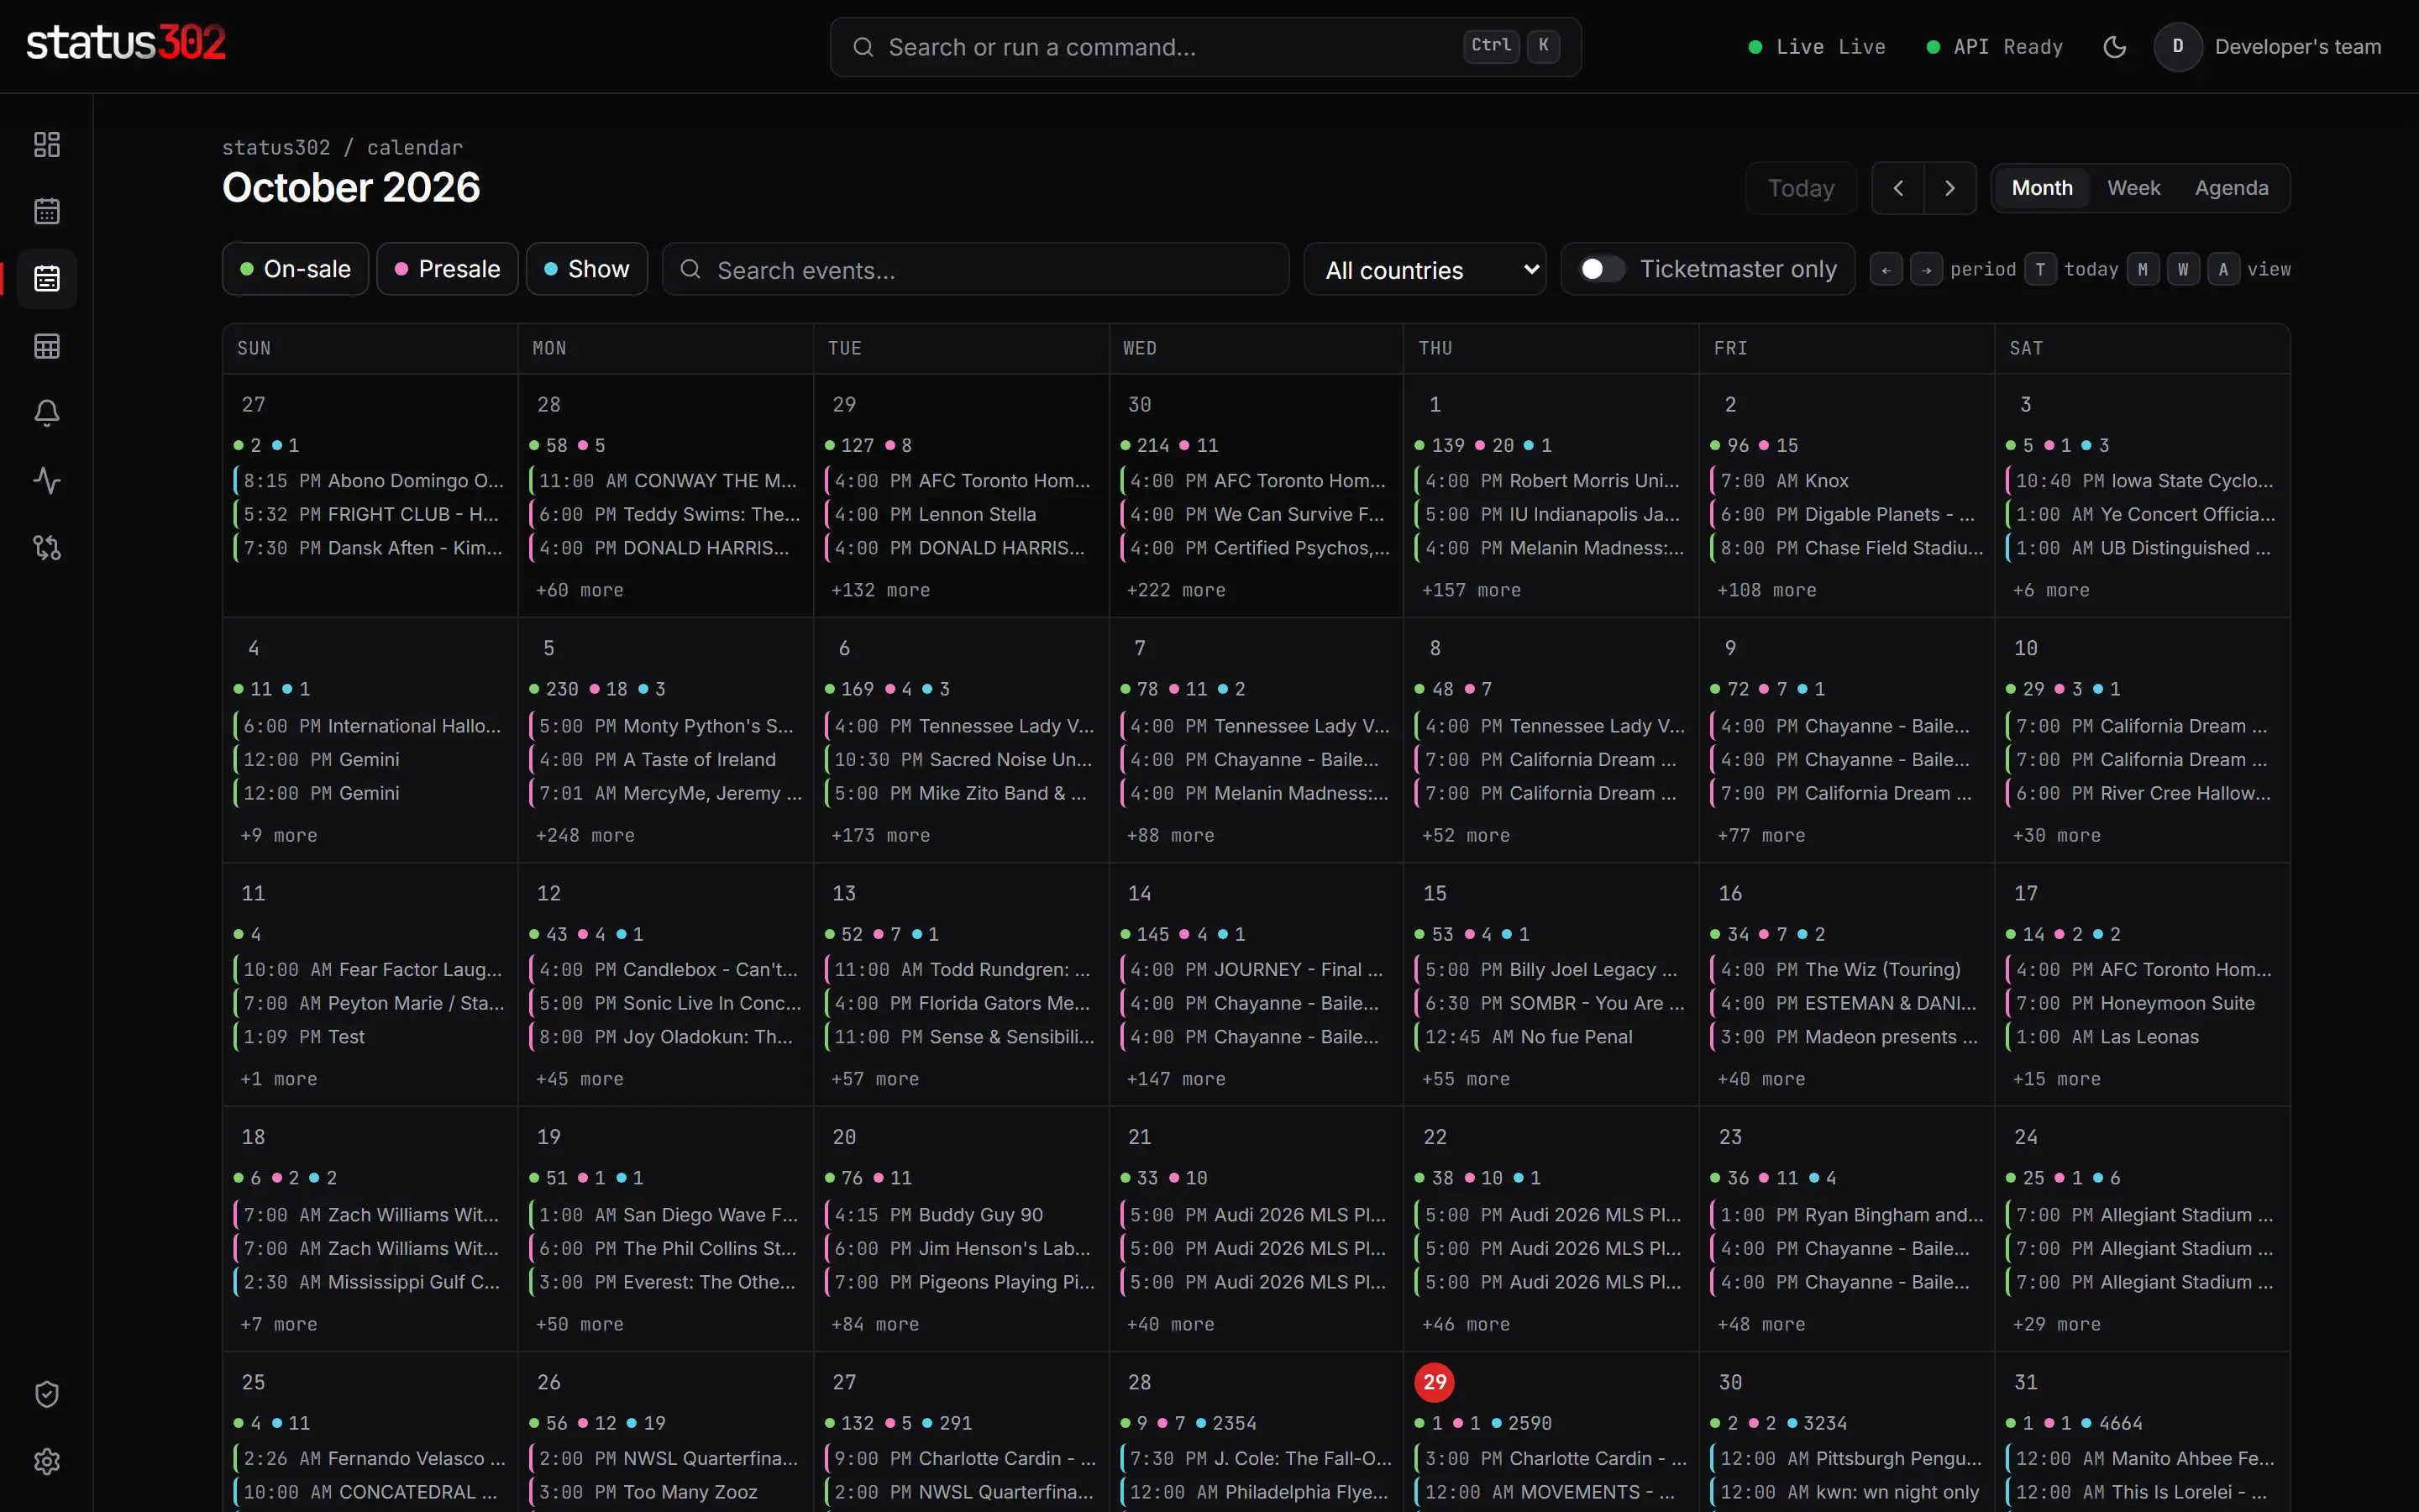
Task: Focus the Search events field
Action: click(x=976, y=269)
